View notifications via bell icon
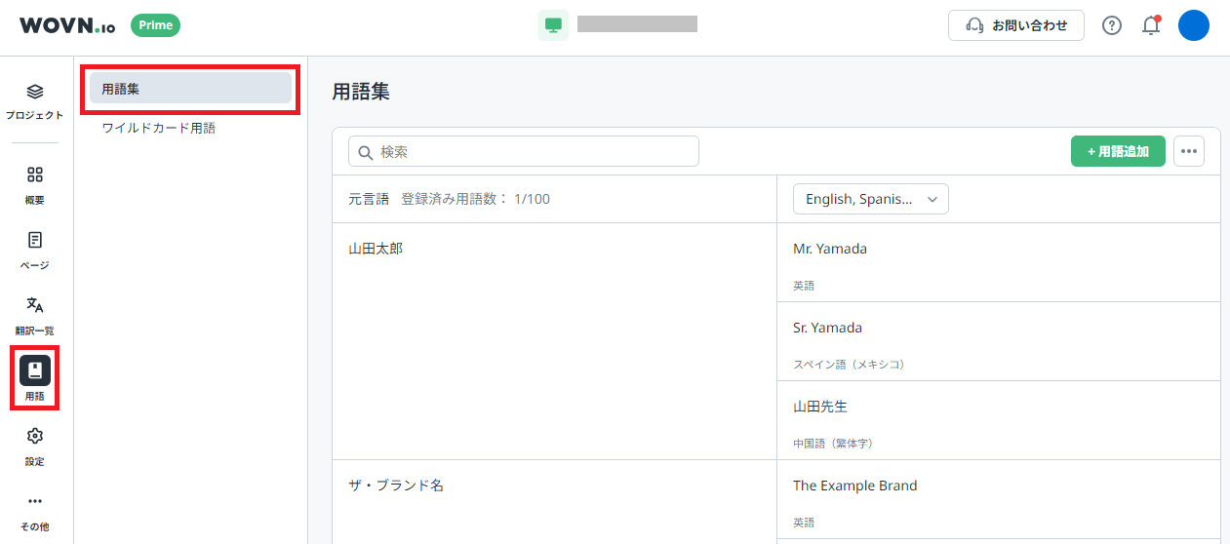The height and width of the screenshot is (544, 1230). click(1151, 26)
